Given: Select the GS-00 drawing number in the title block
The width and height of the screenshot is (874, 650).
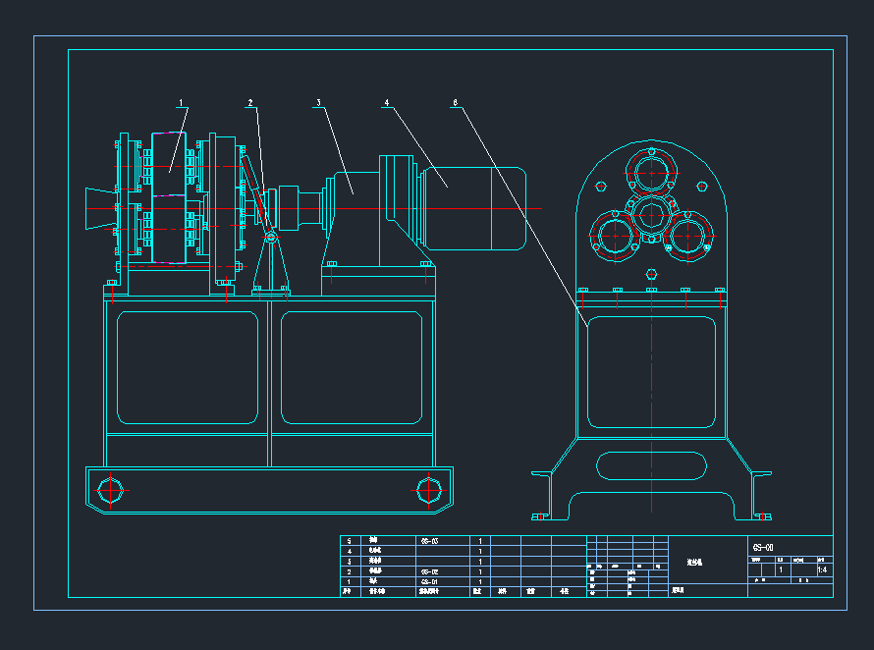Looking at the screenshot, I should [763, 547].
